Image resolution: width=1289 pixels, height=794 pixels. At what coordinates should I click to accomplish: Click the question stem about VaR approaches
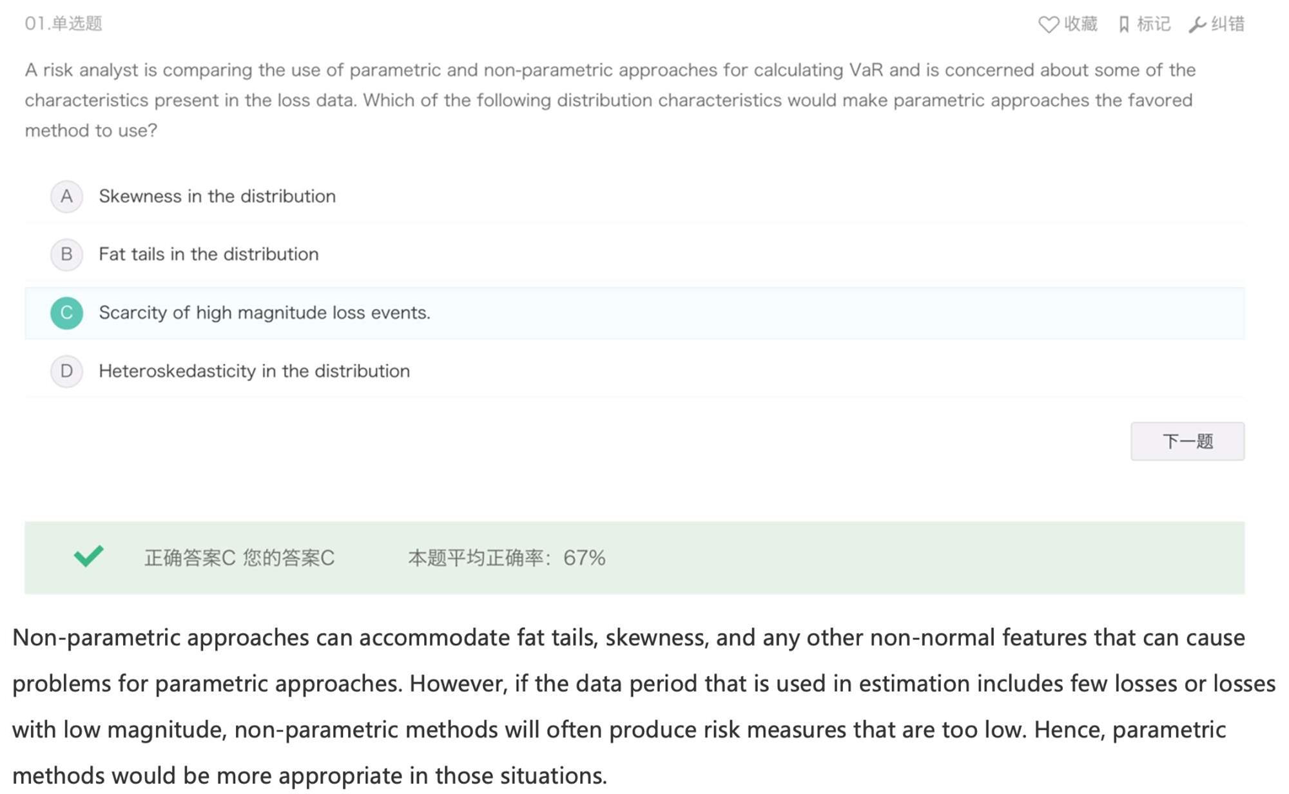(x=610, y=101)
